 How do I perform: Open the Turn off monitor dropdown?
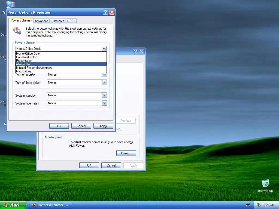104,75
